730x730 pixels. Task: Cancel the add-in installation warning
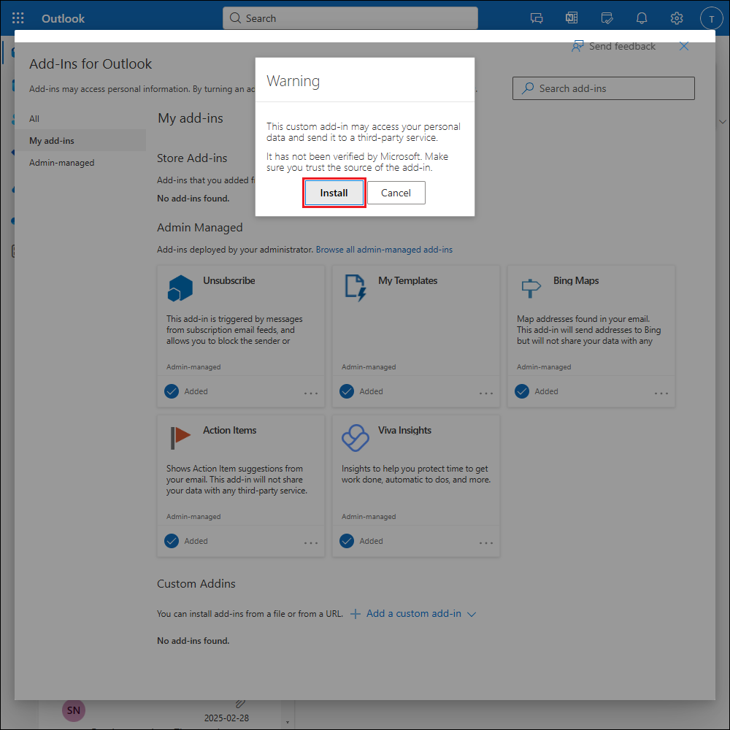click(x=396, y=193)
